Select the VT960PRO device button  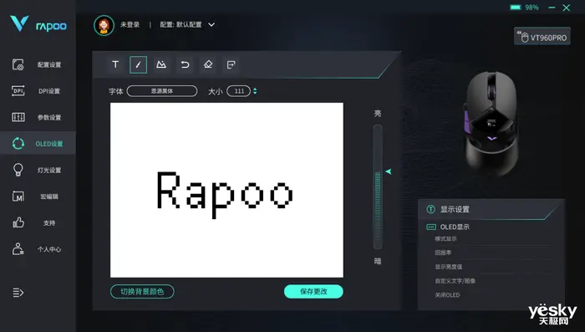point(542,37)
